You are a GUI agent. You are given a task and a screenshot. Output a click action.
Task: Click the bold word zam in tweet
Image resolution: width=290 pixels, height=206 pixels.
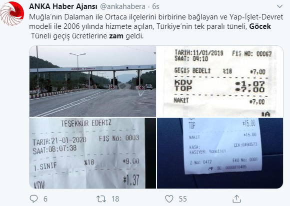point(116,36)
